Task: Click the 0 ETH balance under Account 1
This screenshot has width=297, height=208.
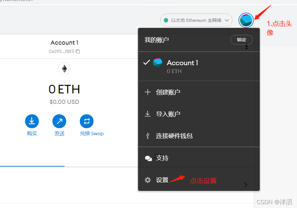Action: click(174, 71)
